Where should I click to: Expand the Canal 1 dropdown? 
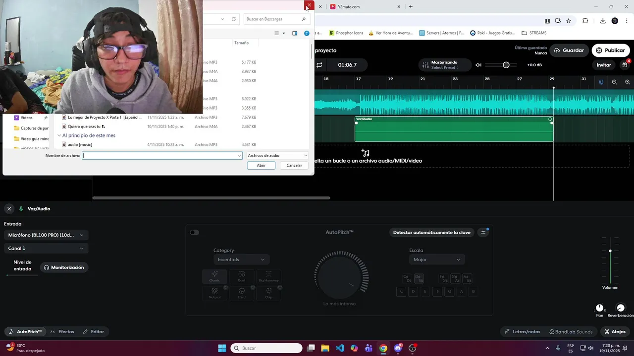click(x=46, y=248)
